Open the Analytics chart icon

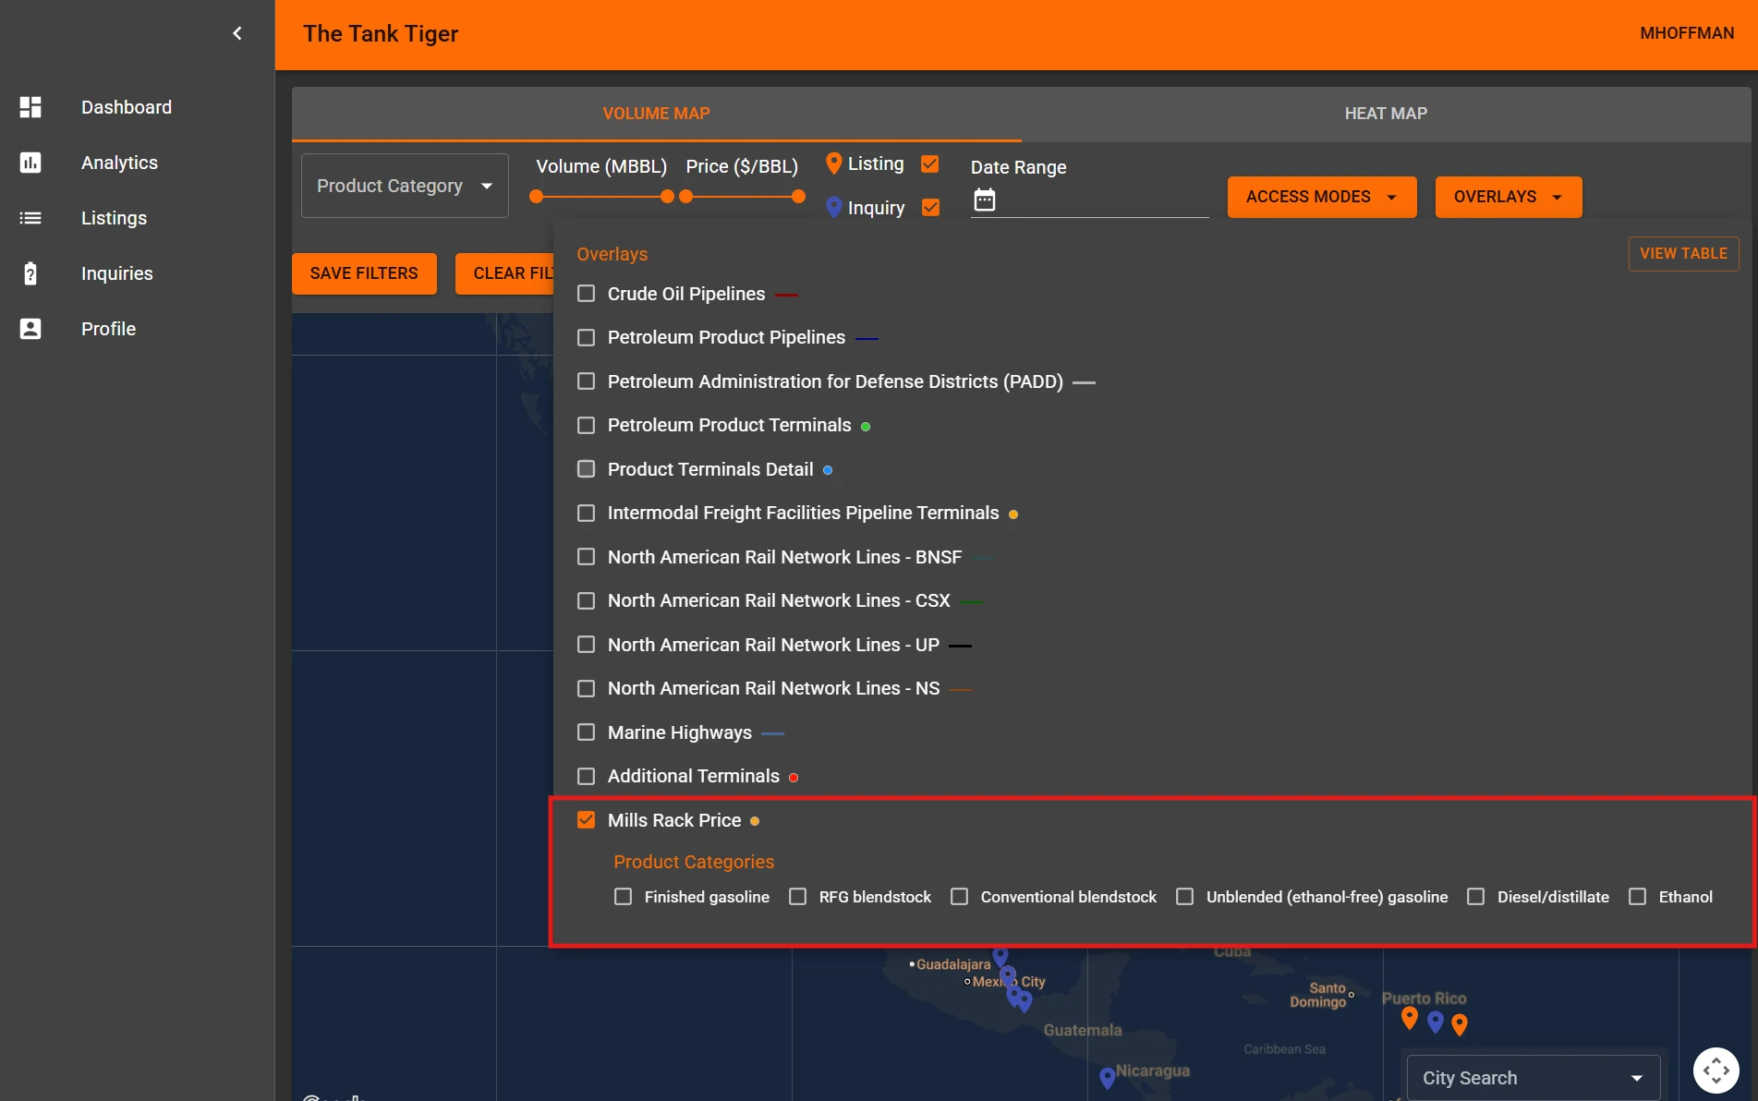click(30, 163)
